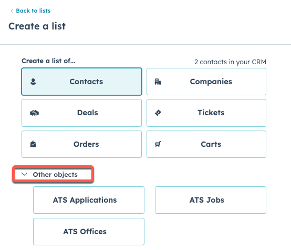
Task: Click the back arrow beside Back to lists
Action: 12,11
